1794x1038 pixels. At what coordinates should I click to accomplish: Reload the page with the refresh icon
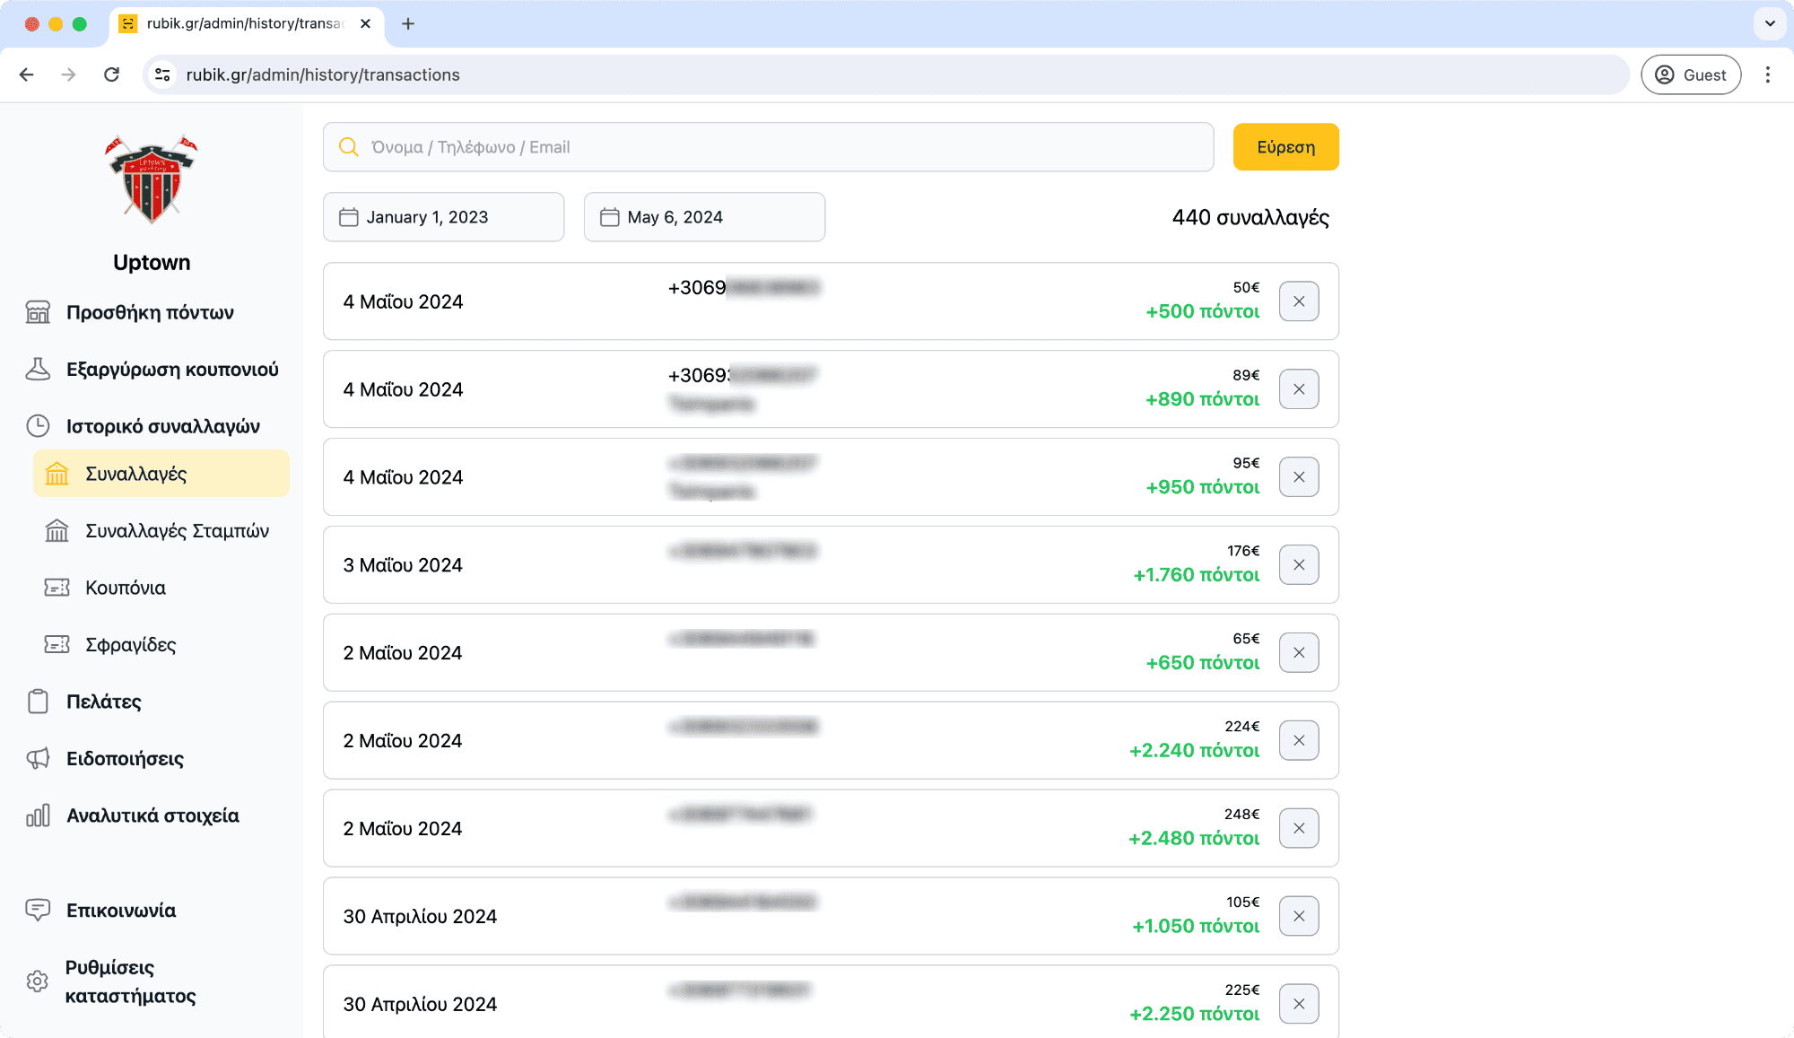(111, 74)
